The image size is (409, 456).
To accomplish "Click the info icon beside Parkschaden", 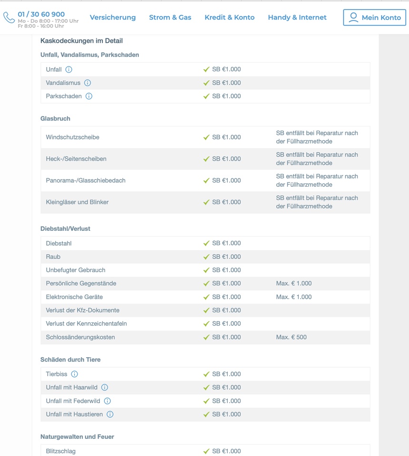I will [88, 96].
